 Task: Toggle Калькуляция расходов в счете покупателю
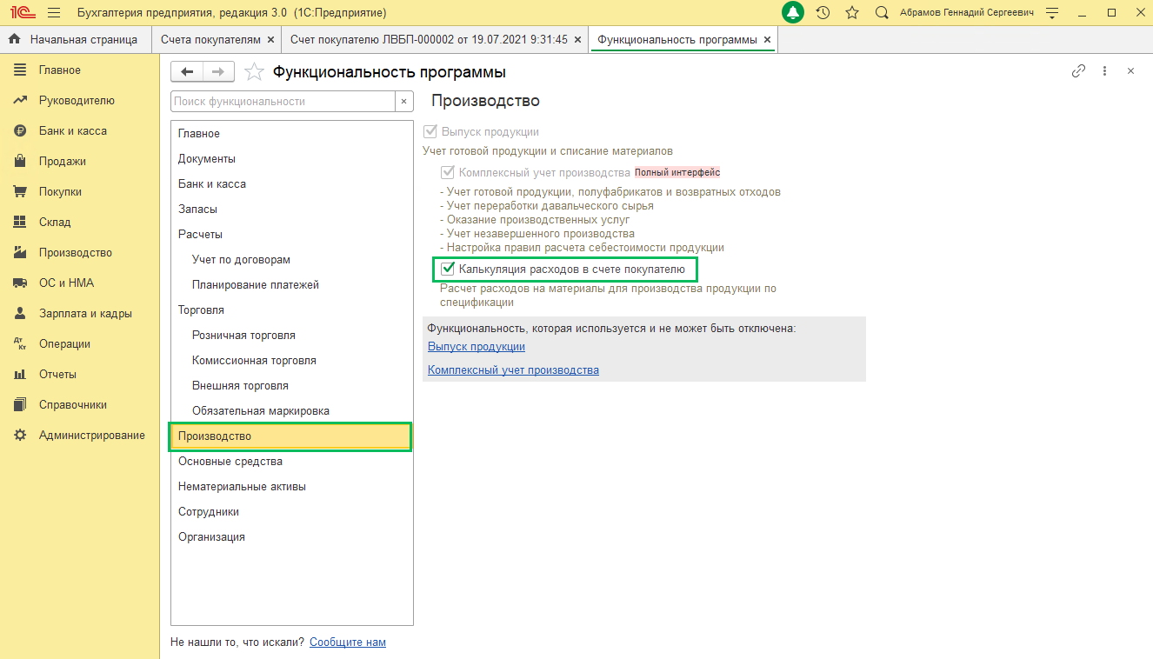[x=448, y=270]
